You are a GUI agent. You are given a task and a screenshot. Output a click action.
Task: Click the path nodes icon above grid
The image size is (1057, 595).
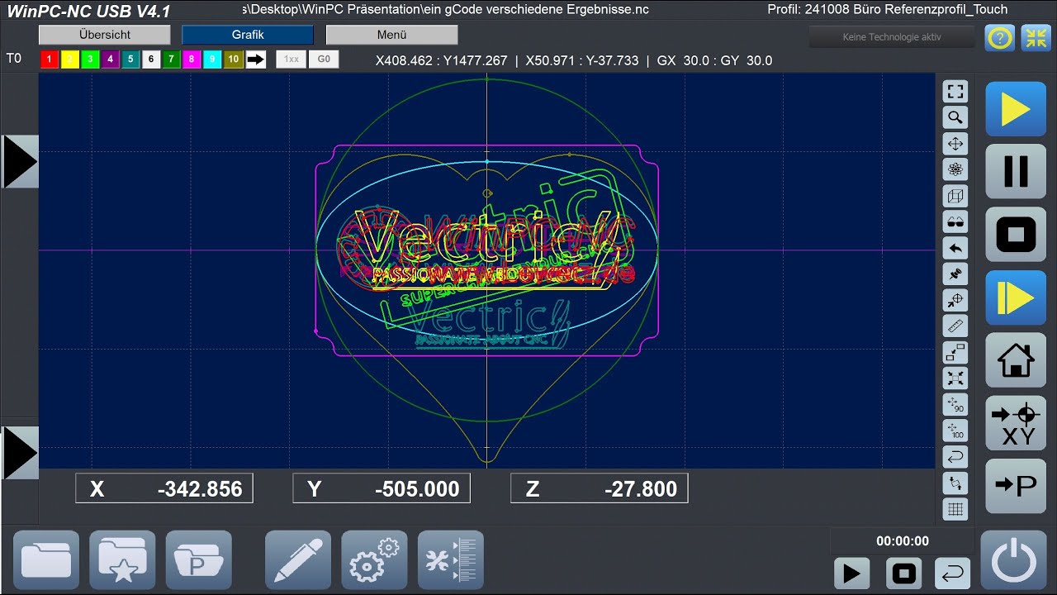coord(955,483)
